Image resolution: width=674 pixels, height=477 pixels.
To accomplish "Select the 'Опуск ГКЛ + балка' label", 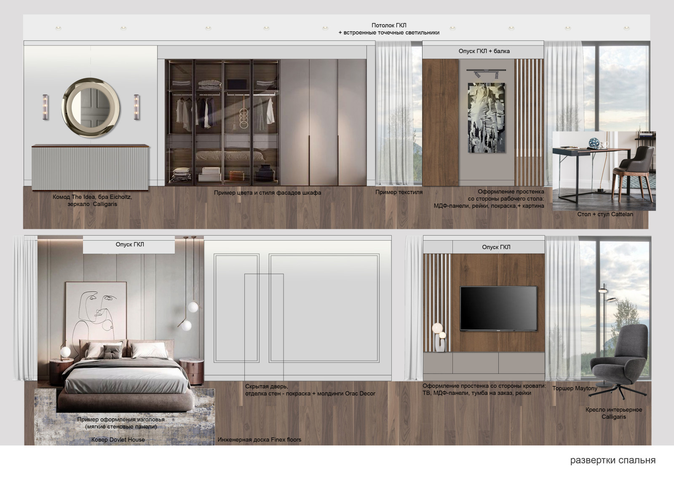I will (484, 51).
